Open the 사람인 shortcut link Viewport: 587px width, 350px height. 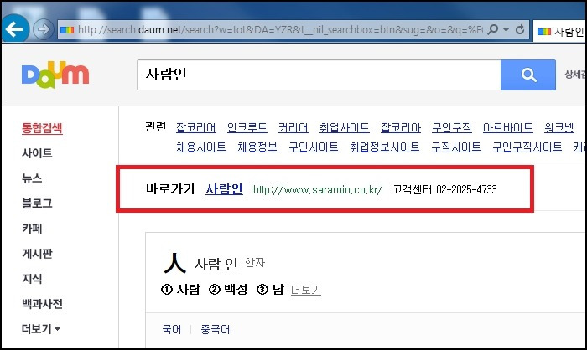[224, 189]
